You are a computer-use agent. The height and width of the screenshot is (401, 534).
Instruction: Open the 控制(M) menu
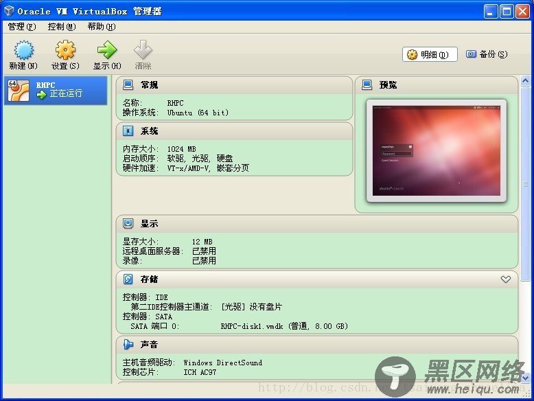(62, 27)
